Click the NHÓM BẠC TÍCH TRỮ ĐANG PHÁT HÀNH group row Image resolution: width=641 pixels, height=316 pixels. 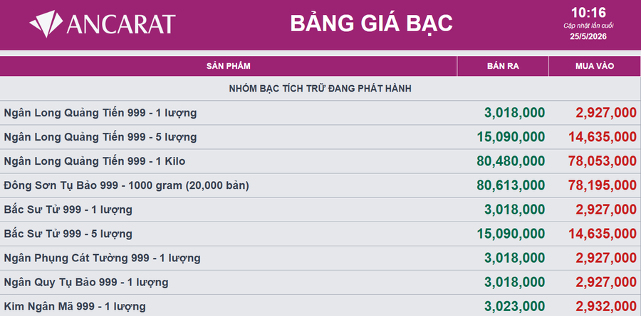click(320, 89)
